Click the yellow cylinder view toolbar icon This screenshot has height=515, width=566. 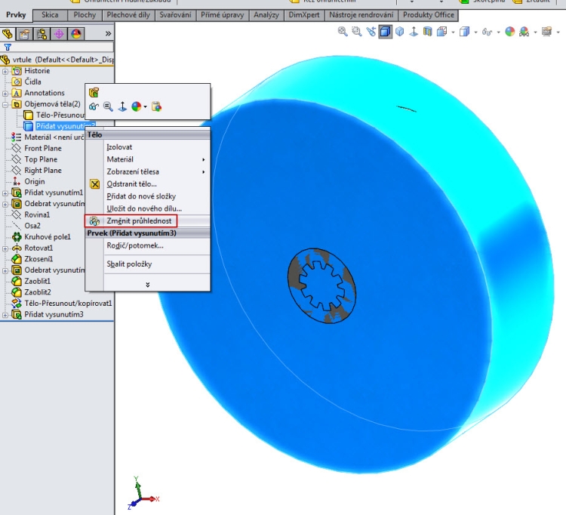click(428, 32)
